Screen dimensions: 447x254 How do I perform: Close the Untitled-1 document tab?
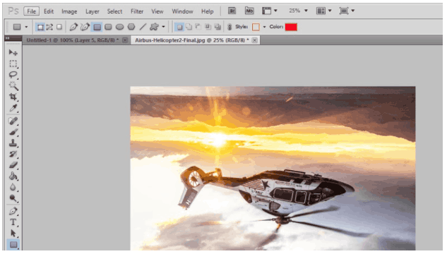125,40
